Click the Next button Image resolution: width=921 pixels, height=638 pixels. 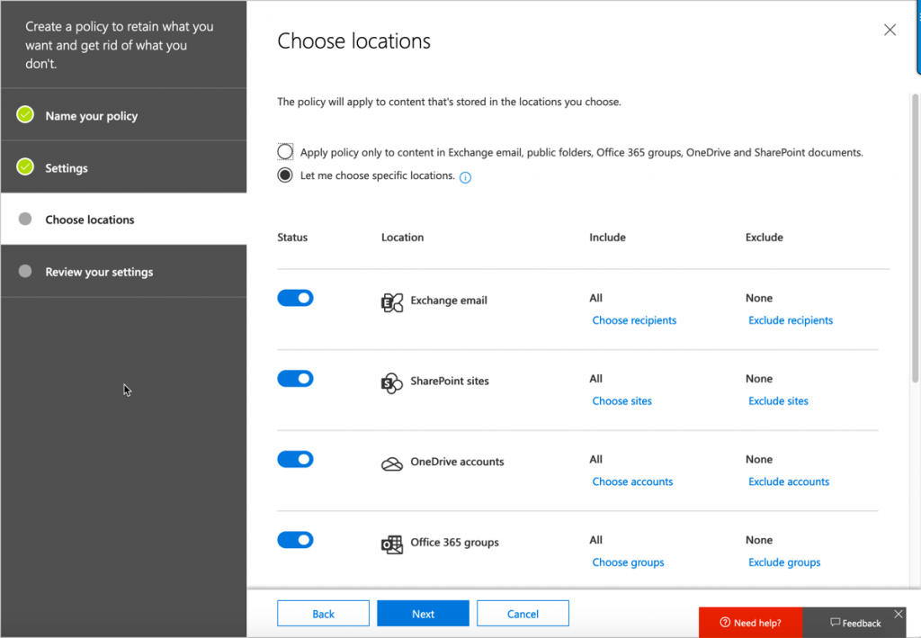(423, 614)
